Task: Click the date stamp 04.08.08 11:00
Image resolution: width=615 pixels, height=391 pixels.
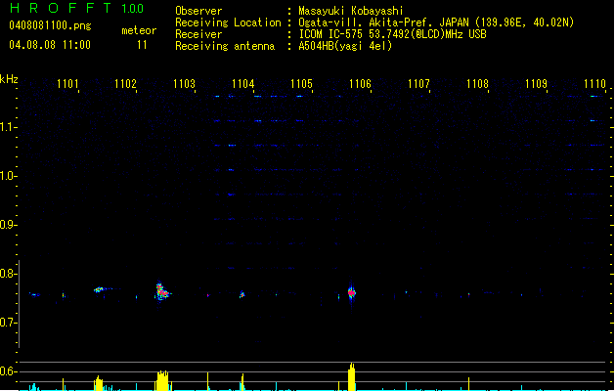Action: click(x=50, y=45)
